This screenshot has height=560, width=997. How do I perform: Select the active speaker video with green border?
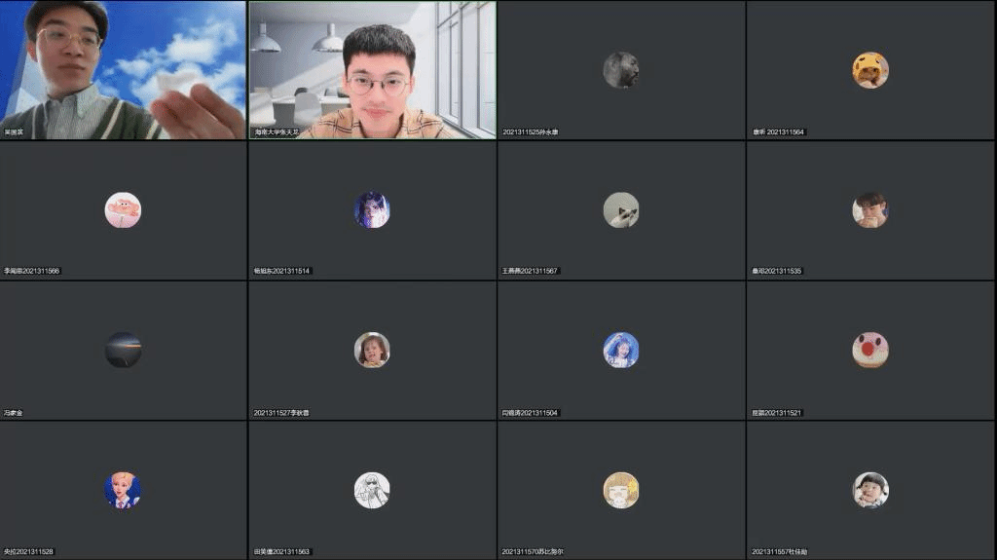[x=372, y=70]
